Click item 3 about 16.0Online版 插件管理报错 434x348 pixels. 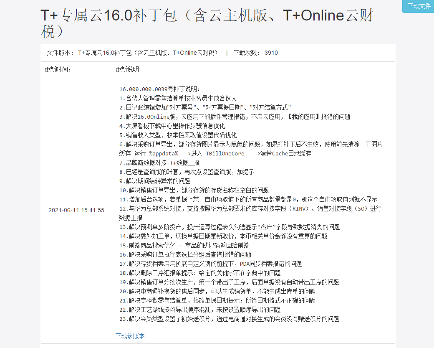(x=235, y=117)
